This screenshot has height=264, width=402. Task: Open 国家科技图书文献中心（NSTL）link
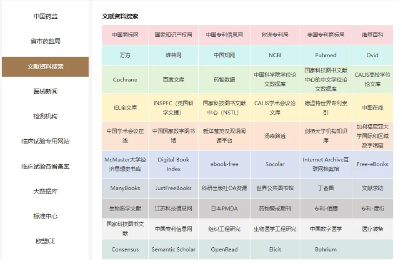click(x=227, y=109)
